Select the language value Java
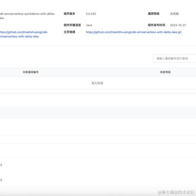Viewport: 196px width, 196px height. coord(89,25)
